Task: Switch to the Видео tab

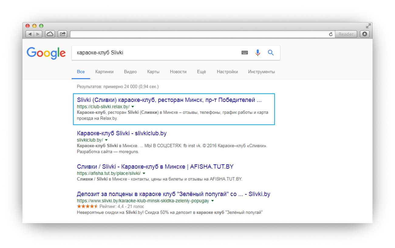Action: coord(130,72)
